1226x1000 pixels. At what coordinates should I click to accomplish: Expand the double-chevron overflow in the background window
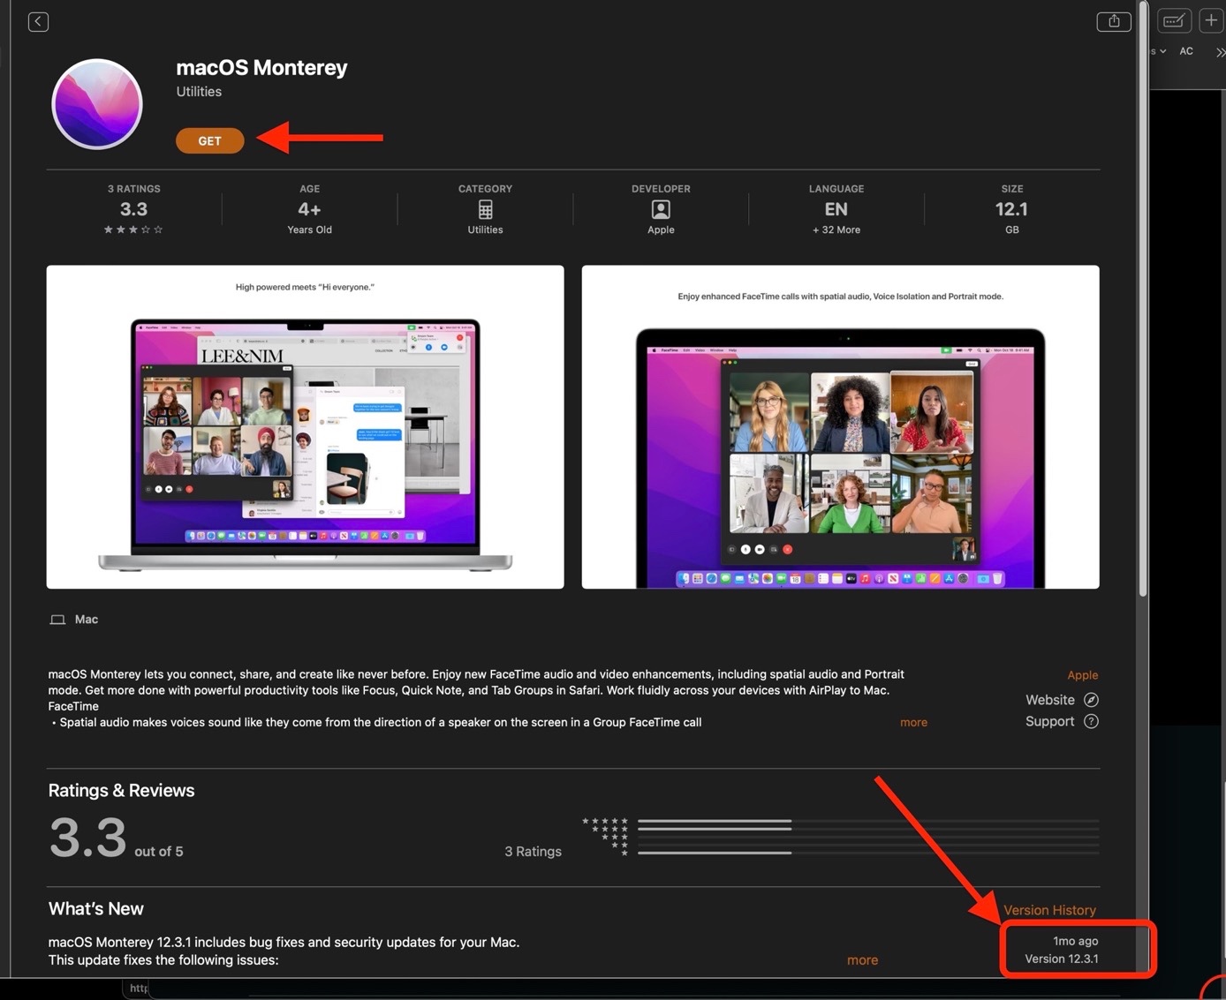1220,52
